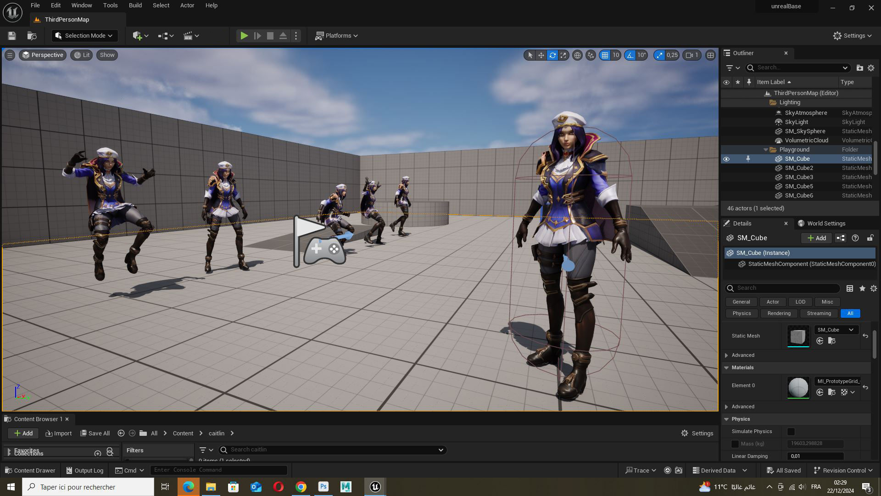
Task: Toggle scale snapping icon
Action: (x=659, y=55)
